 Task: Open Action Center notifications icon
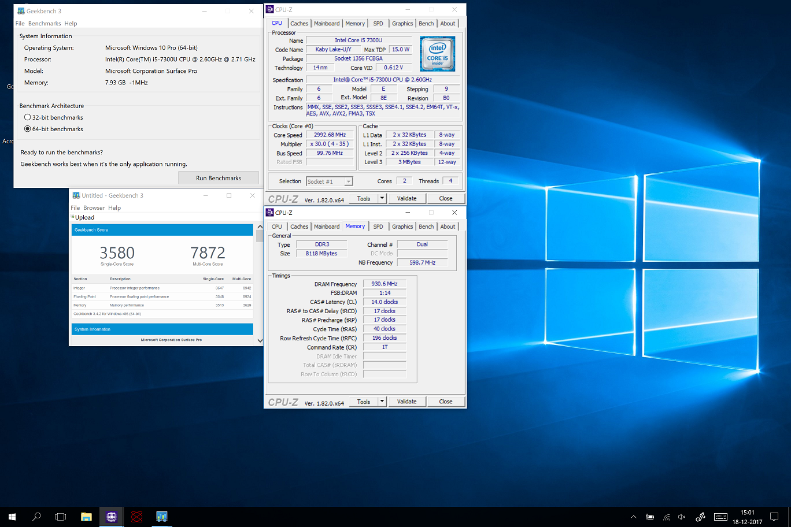pyautogui.click(x=774, y=517)
